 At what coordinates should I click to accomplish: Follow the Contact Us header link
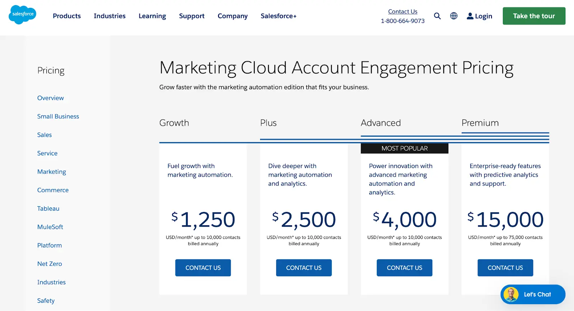click(403, 11)
